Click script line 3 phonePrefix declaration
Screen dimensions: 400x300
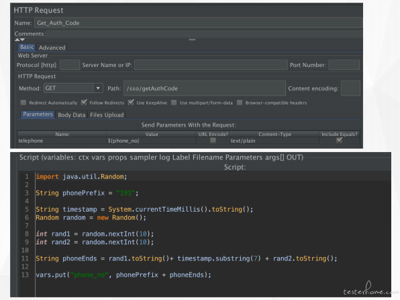(x=87, y=193)
